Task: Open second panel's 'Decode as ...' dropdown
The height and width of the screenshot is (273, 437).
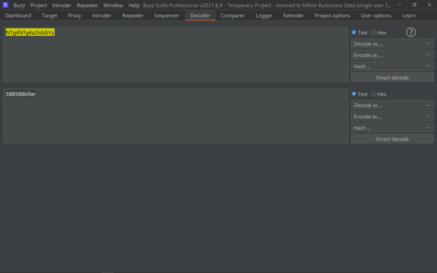Action: point(392,105)
